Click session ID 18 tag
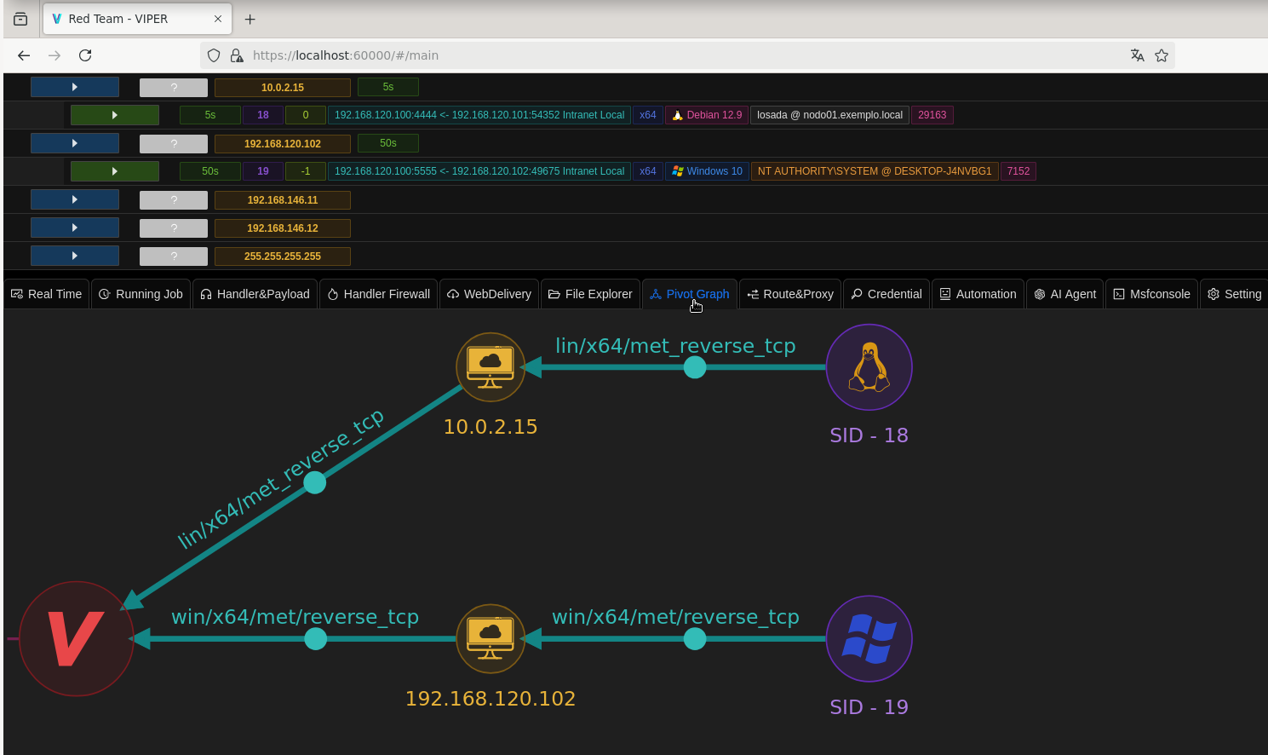Viewport: 1268px width, 755px height. click(x=263, y=115)
